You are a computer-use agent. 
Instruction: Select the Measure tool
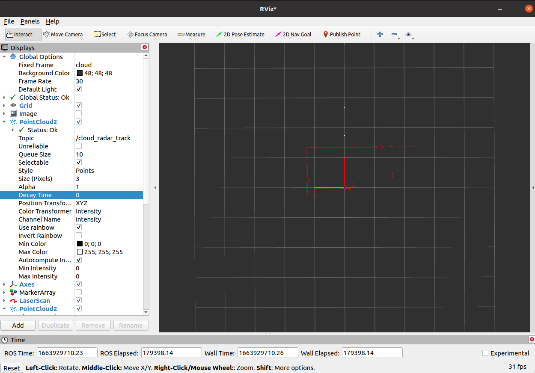click(x=191, y=34)
